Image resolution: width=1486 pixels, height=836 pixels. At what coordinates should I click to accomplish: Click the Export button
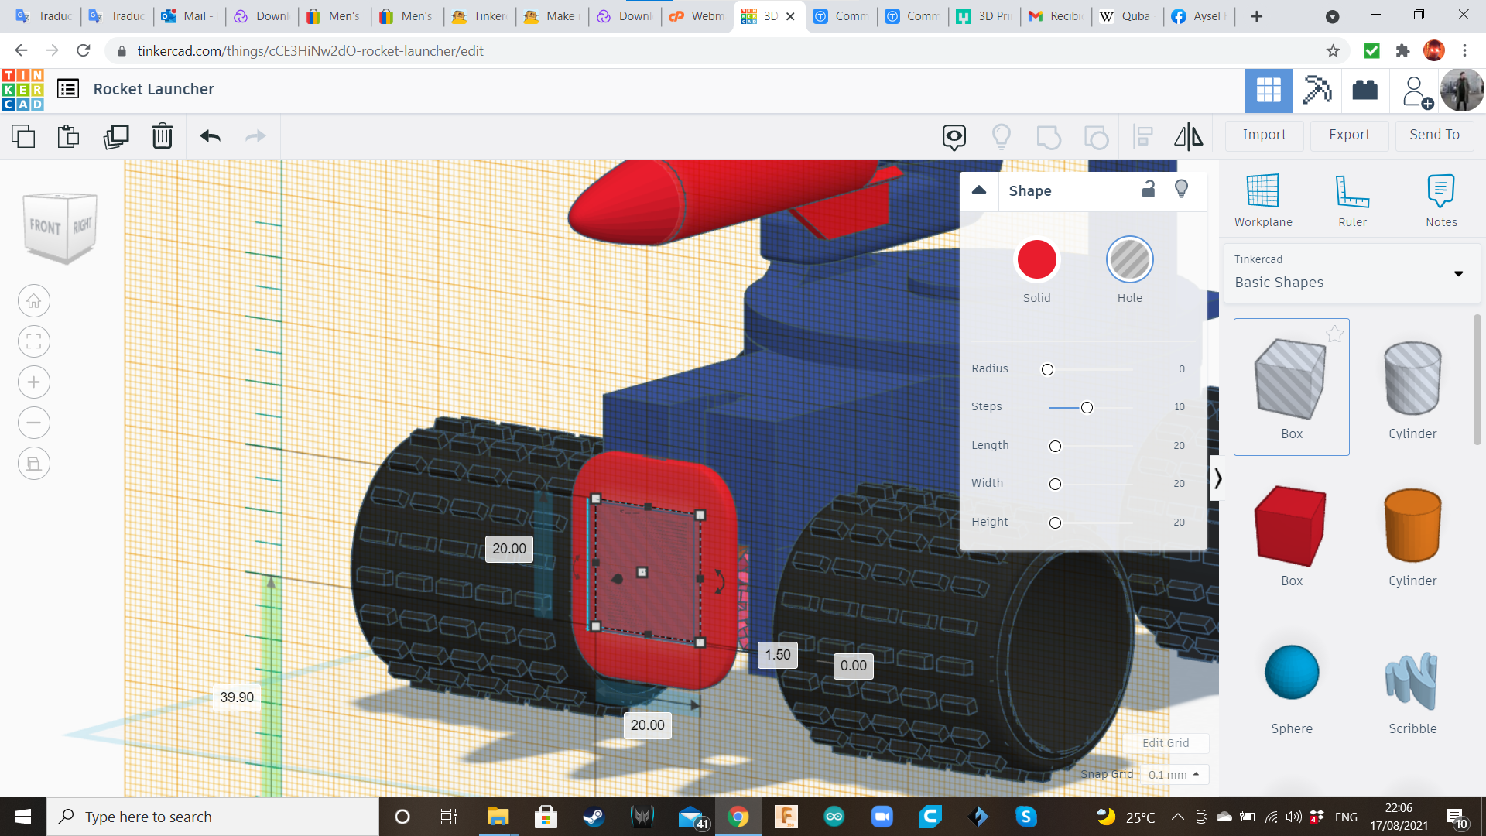pyautogui.click(x=1349, y=135)
